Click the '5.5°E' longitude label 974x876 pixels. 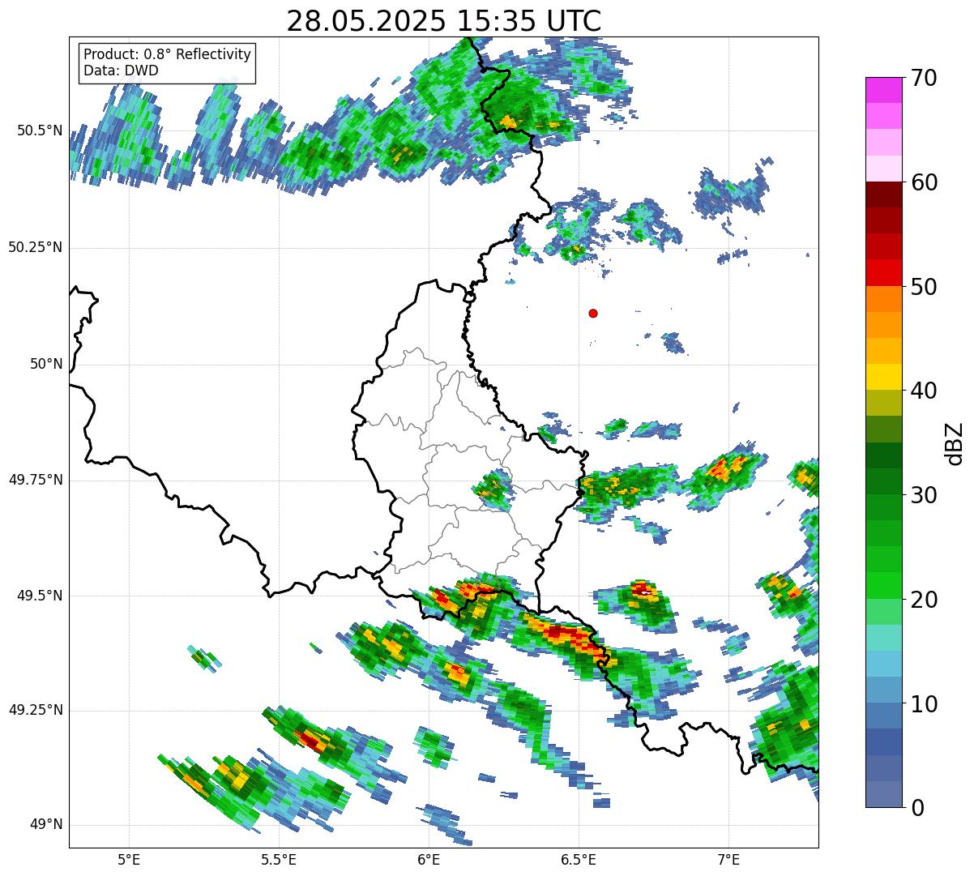pyautogui.click(x=279, y=859)
